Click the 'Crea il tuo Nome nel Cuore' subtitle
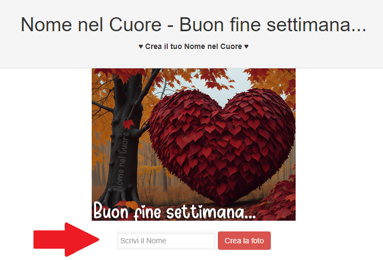383x260 pixels. 194,46
